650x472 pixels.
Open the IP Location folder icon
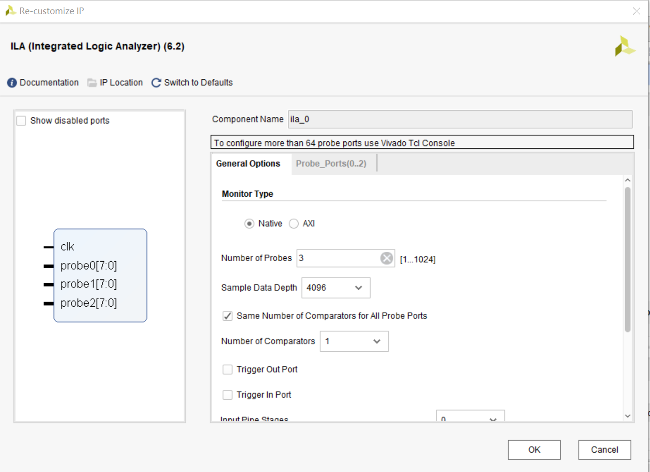coord(91,82)
